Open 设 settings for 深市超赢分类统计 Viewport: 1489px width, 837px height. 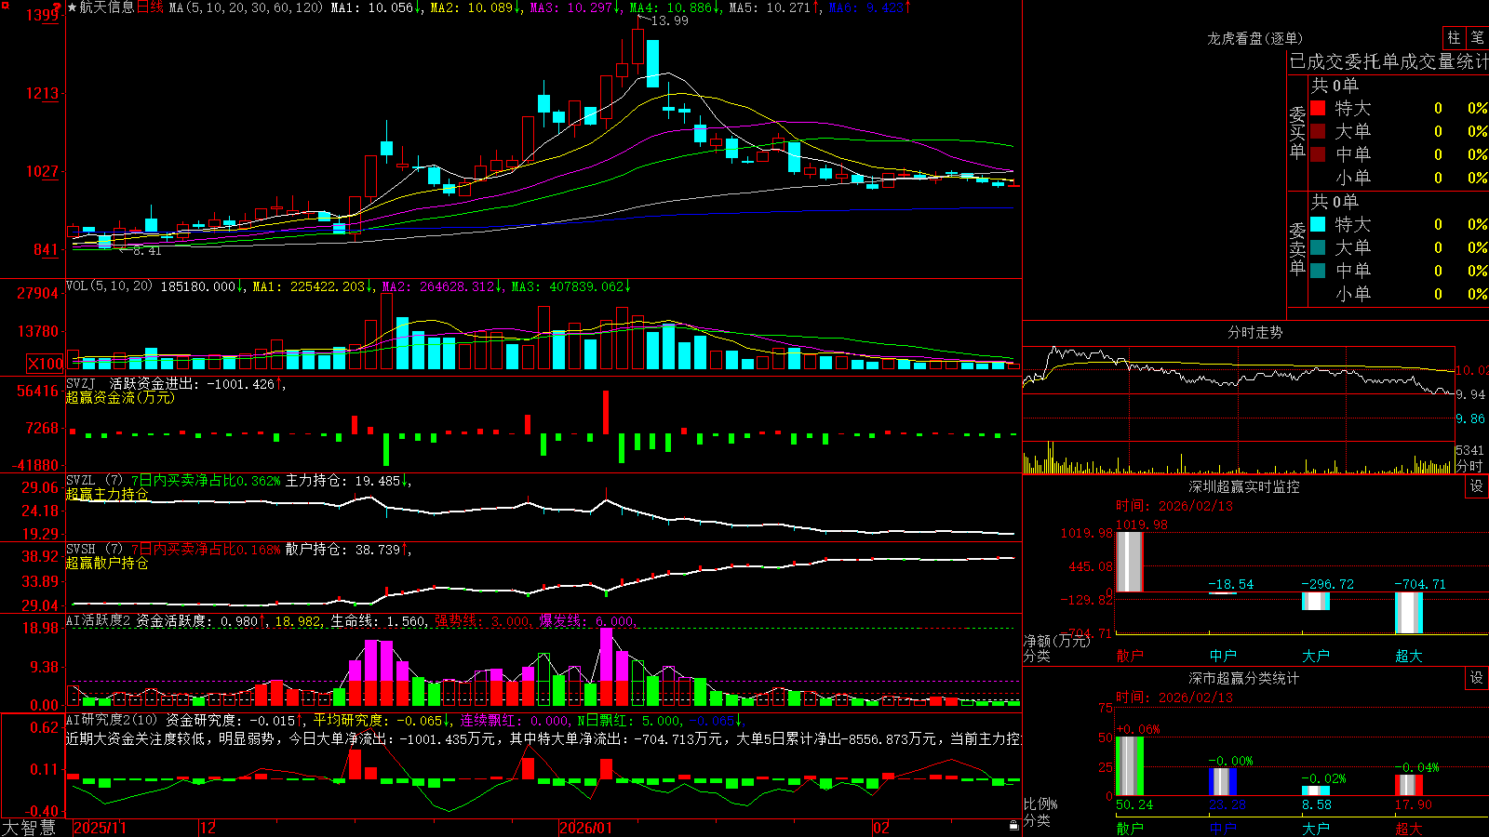1477,678
